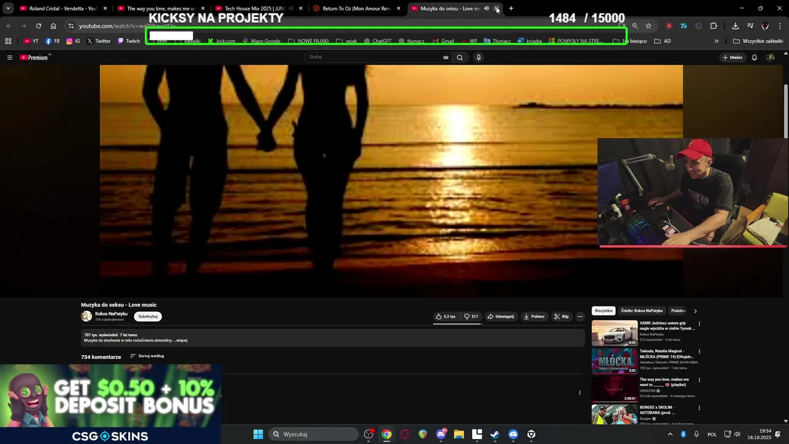
Task: Bookmark this page with the star
Action: [648, 26]
